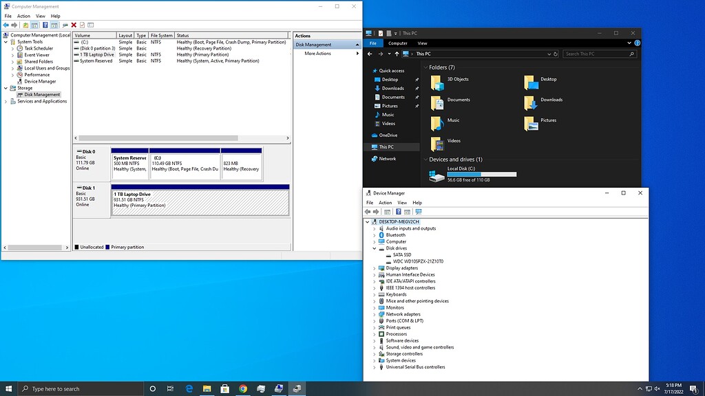Select the Back navigation arrow in Computer Management

coord(6,25)
